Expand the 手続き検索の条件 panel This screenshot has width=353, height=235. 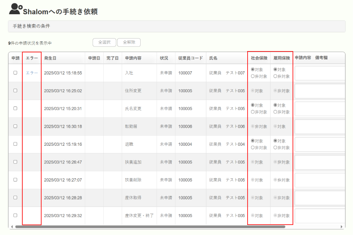tap(176, 26)
